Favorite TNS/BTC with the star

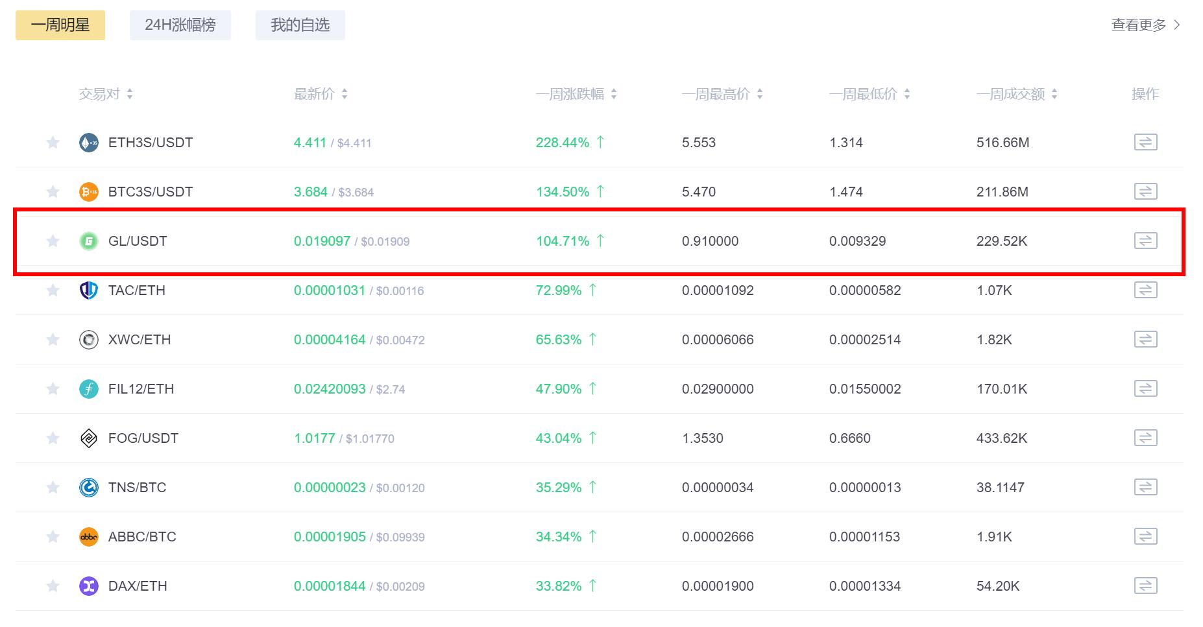point(53,487)
